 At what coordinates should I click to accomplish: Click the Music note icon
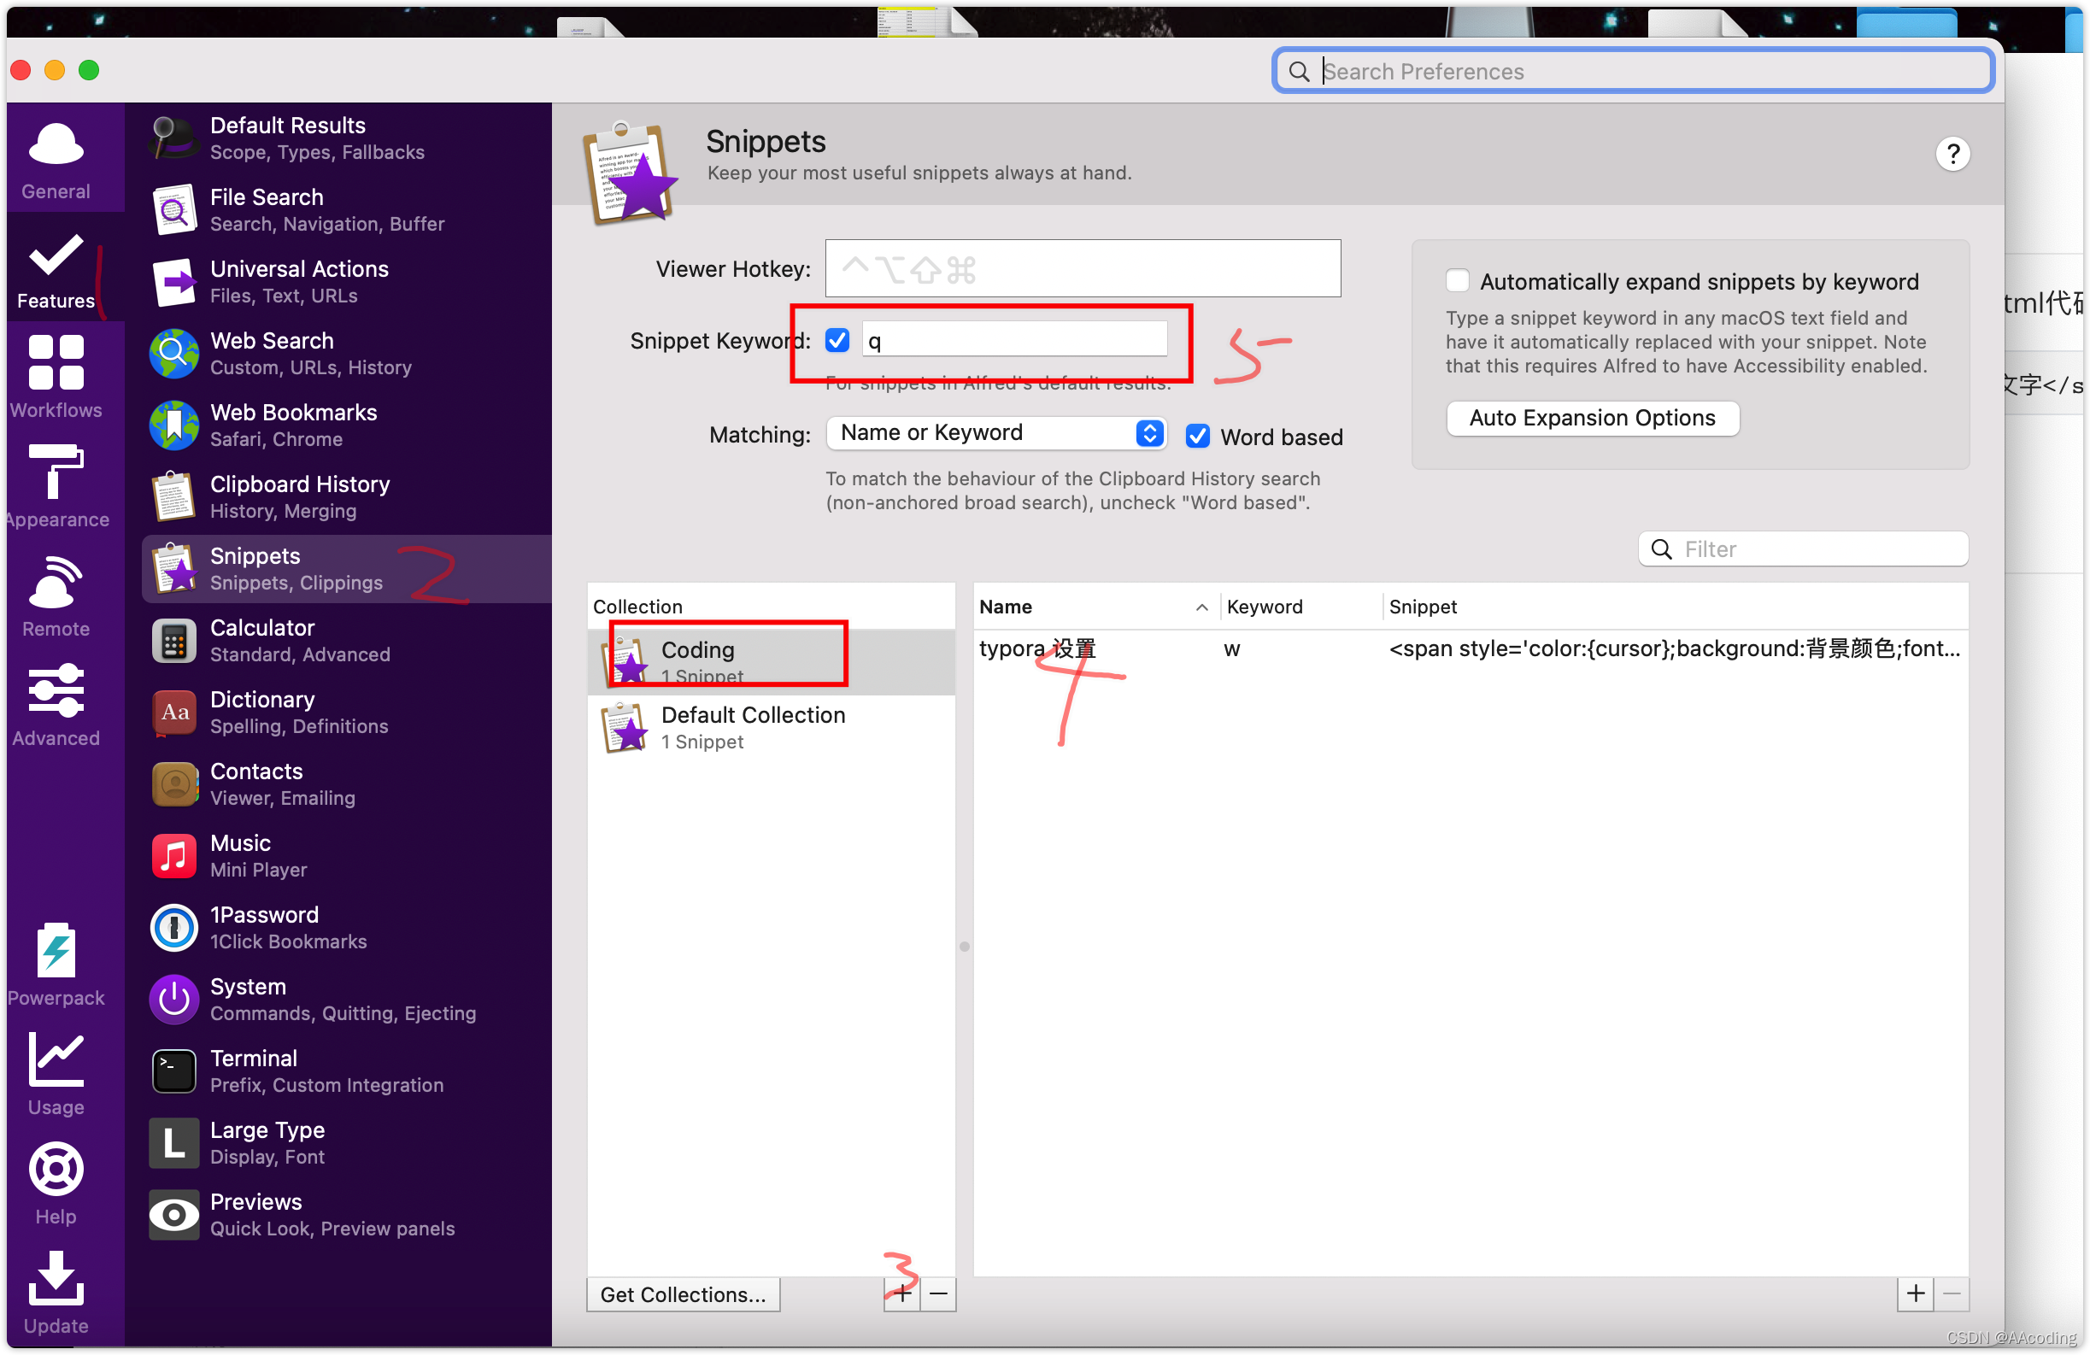point(173,856)
